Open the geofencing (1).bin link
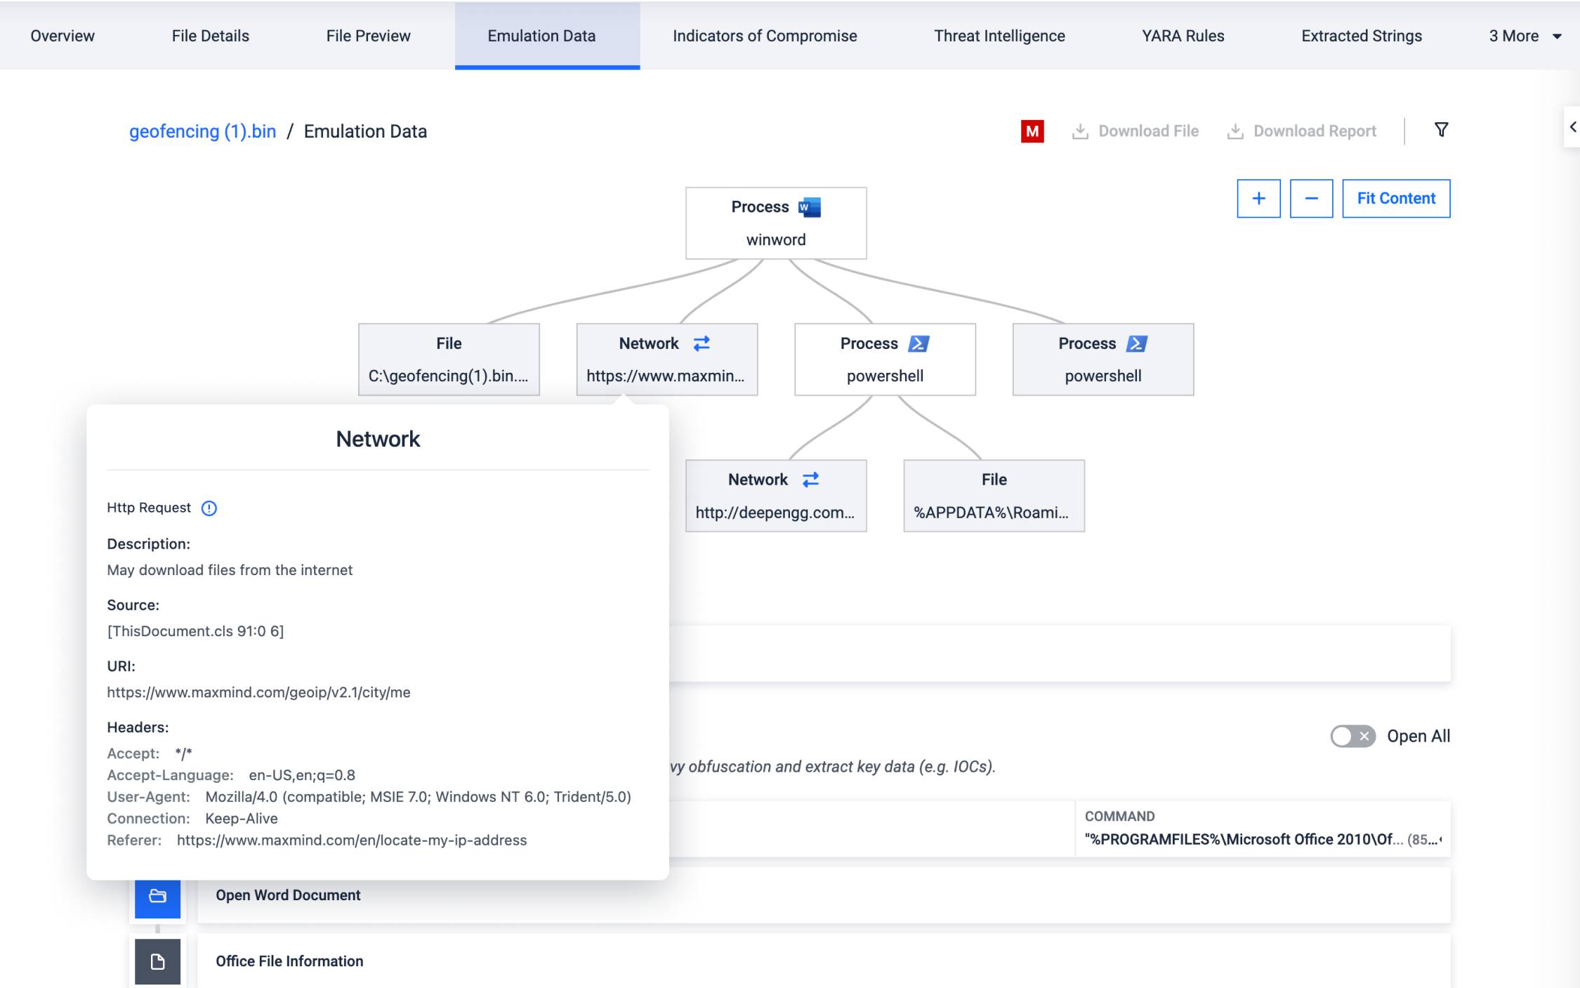The width and height of the screenshot is (1580, 988). [202, 131]
